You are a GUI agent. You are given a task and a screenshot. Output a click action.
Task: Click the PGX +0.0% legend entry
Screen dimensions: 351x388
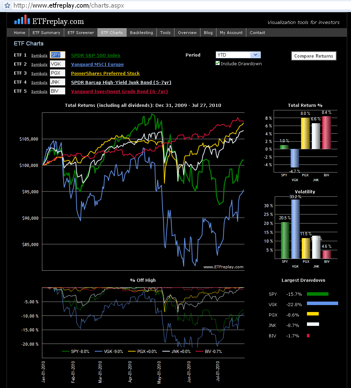(142, 351)
